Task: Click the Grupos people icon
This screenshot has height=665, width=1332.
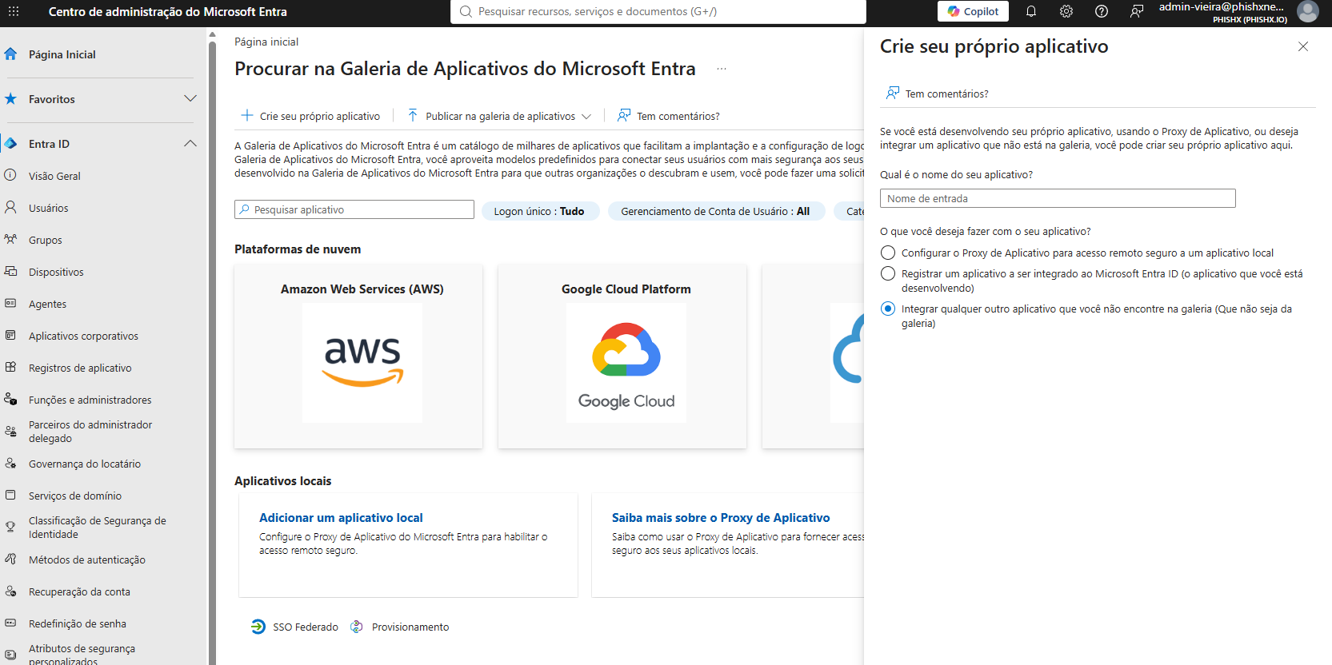Action: pos(10,239)
